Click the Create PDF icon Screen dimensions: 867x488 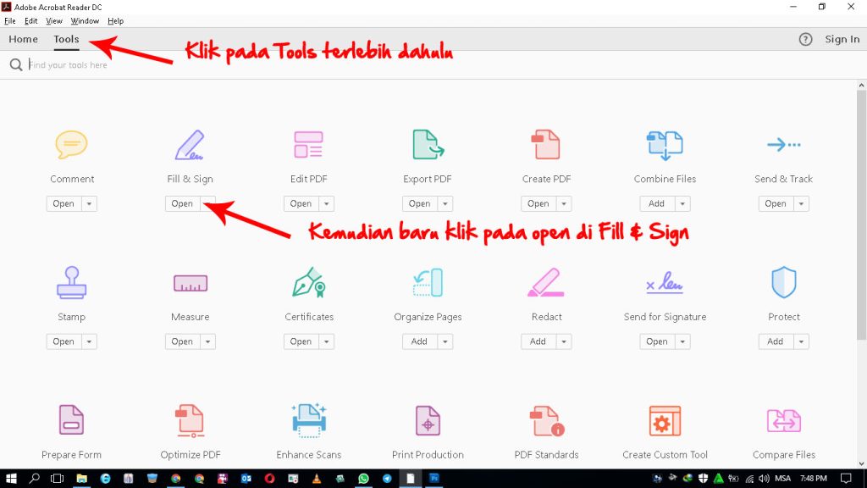546,144
